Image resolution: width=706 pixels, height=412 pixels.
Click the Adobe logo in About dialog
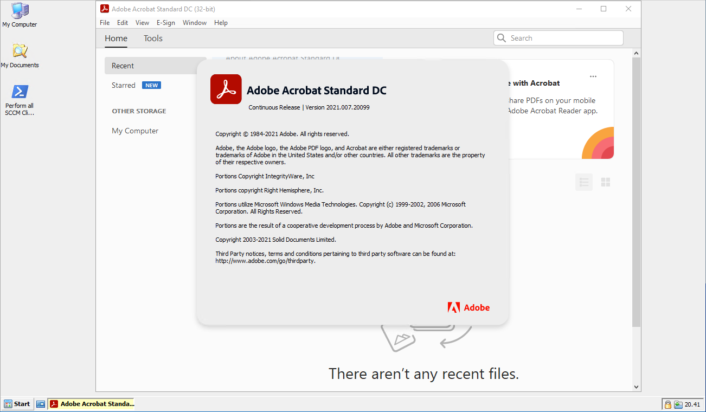pyautogui.click(x=468, y=307)
